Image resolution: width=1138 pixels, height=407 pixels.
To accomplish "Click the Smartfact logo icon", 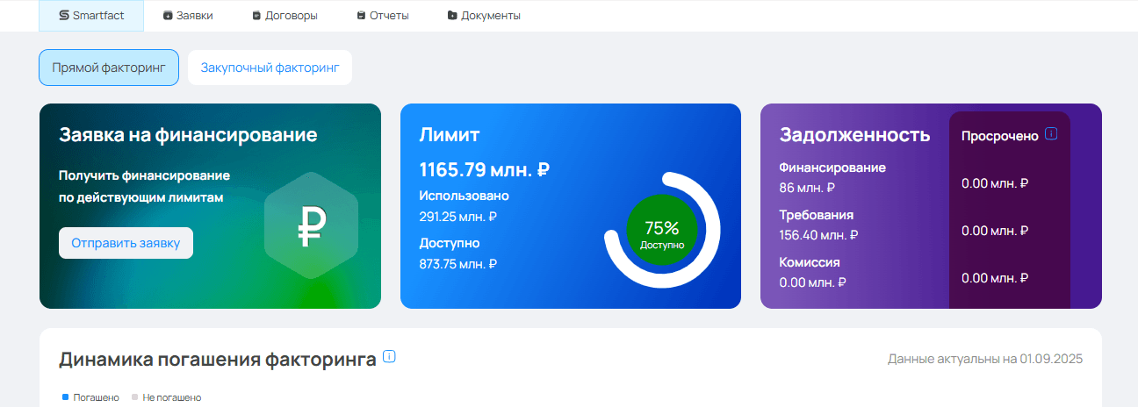I will point(64,16).
